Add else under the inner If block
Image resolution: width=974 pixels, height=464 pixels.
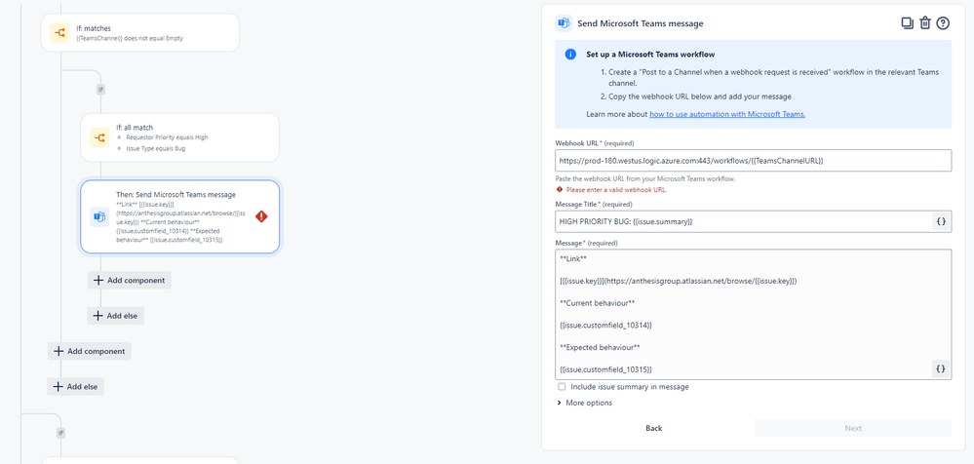(116, 316)
